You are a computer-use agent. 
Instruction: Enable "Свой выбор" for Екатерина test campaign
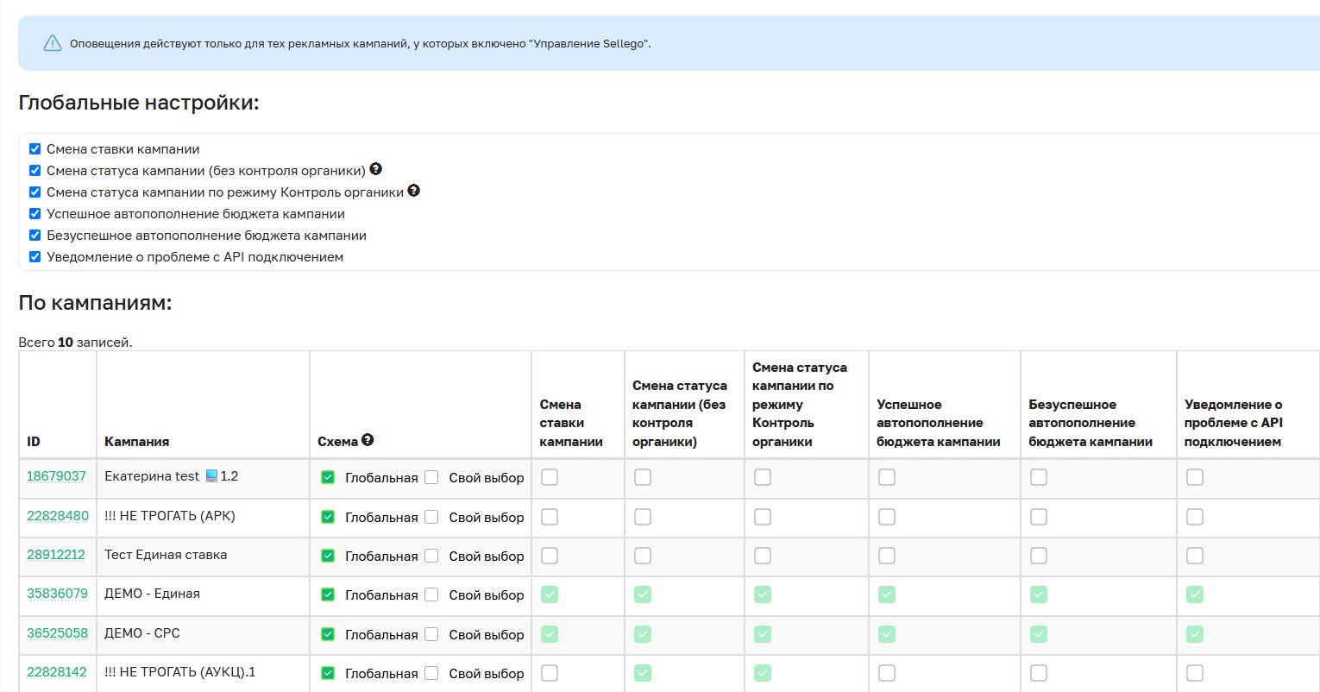pos(431,477)
